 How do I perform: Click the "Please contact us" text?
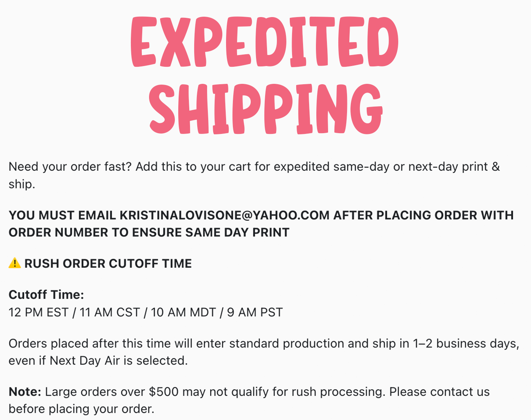coord(440,392)
